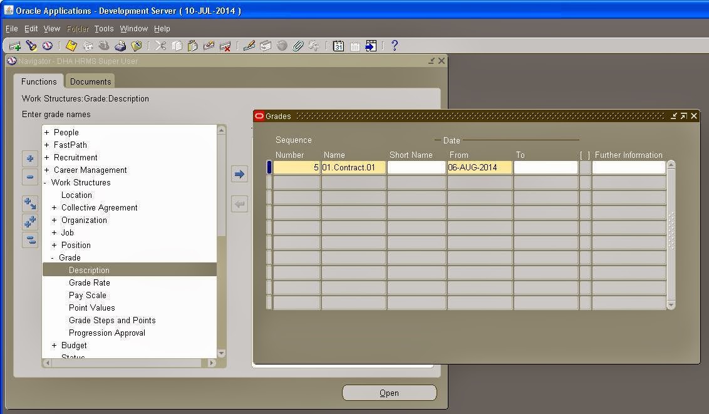Add to Top Ten with right arrow button

click(x=240, y=174)
